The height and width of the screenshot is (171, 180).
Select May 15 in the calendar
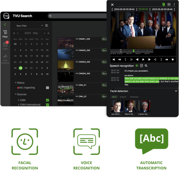pyautogui.click(x=21, y=56)
